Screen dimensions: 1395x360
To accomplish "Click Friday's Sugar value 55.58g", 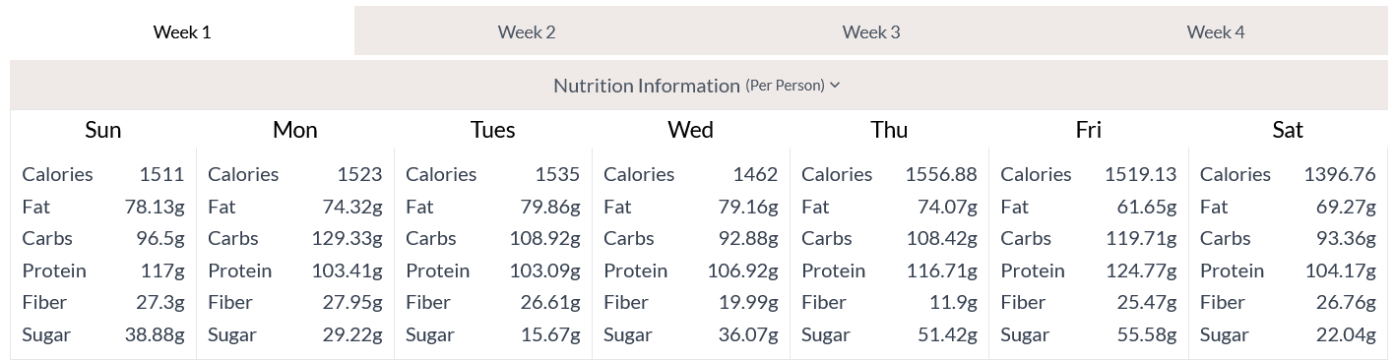I will (1146, 334).
